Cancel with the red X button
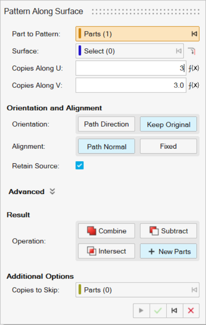206x325 pixels. pos(191,310)
